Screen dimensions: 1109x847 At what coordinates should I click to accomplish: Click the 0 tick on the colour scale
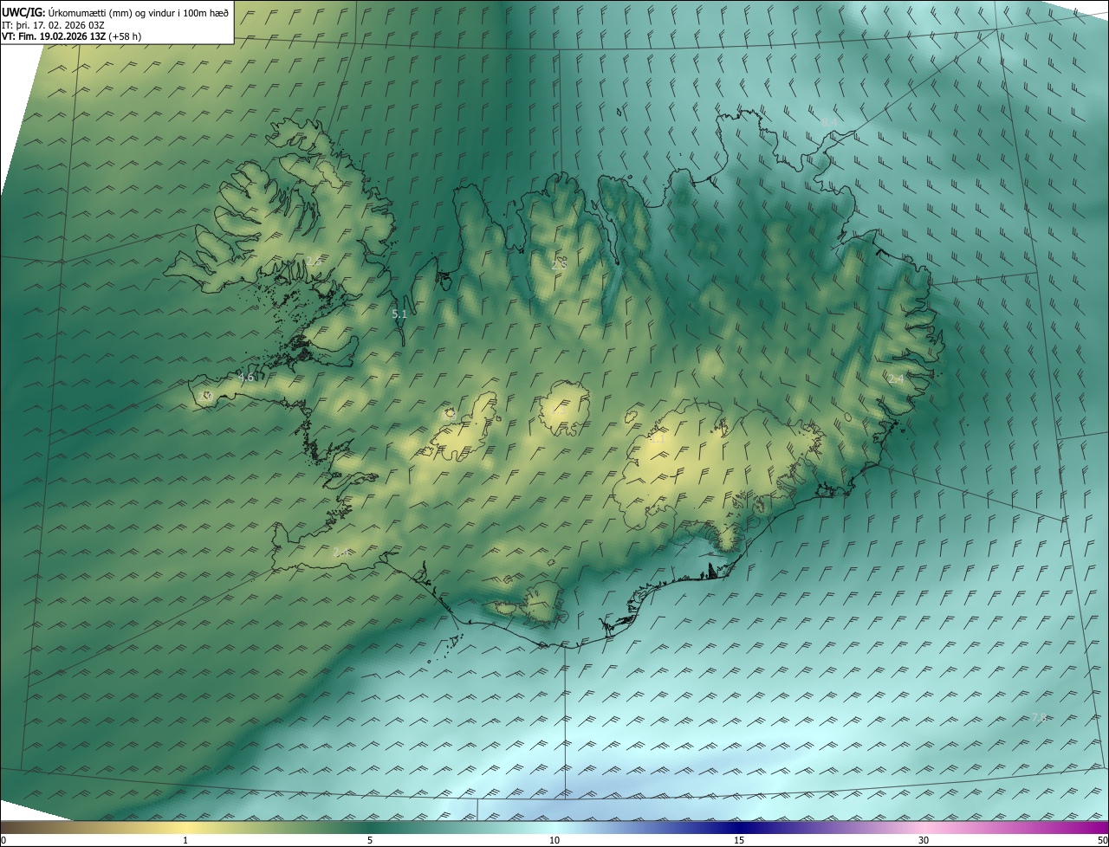[x=3, y=841]
